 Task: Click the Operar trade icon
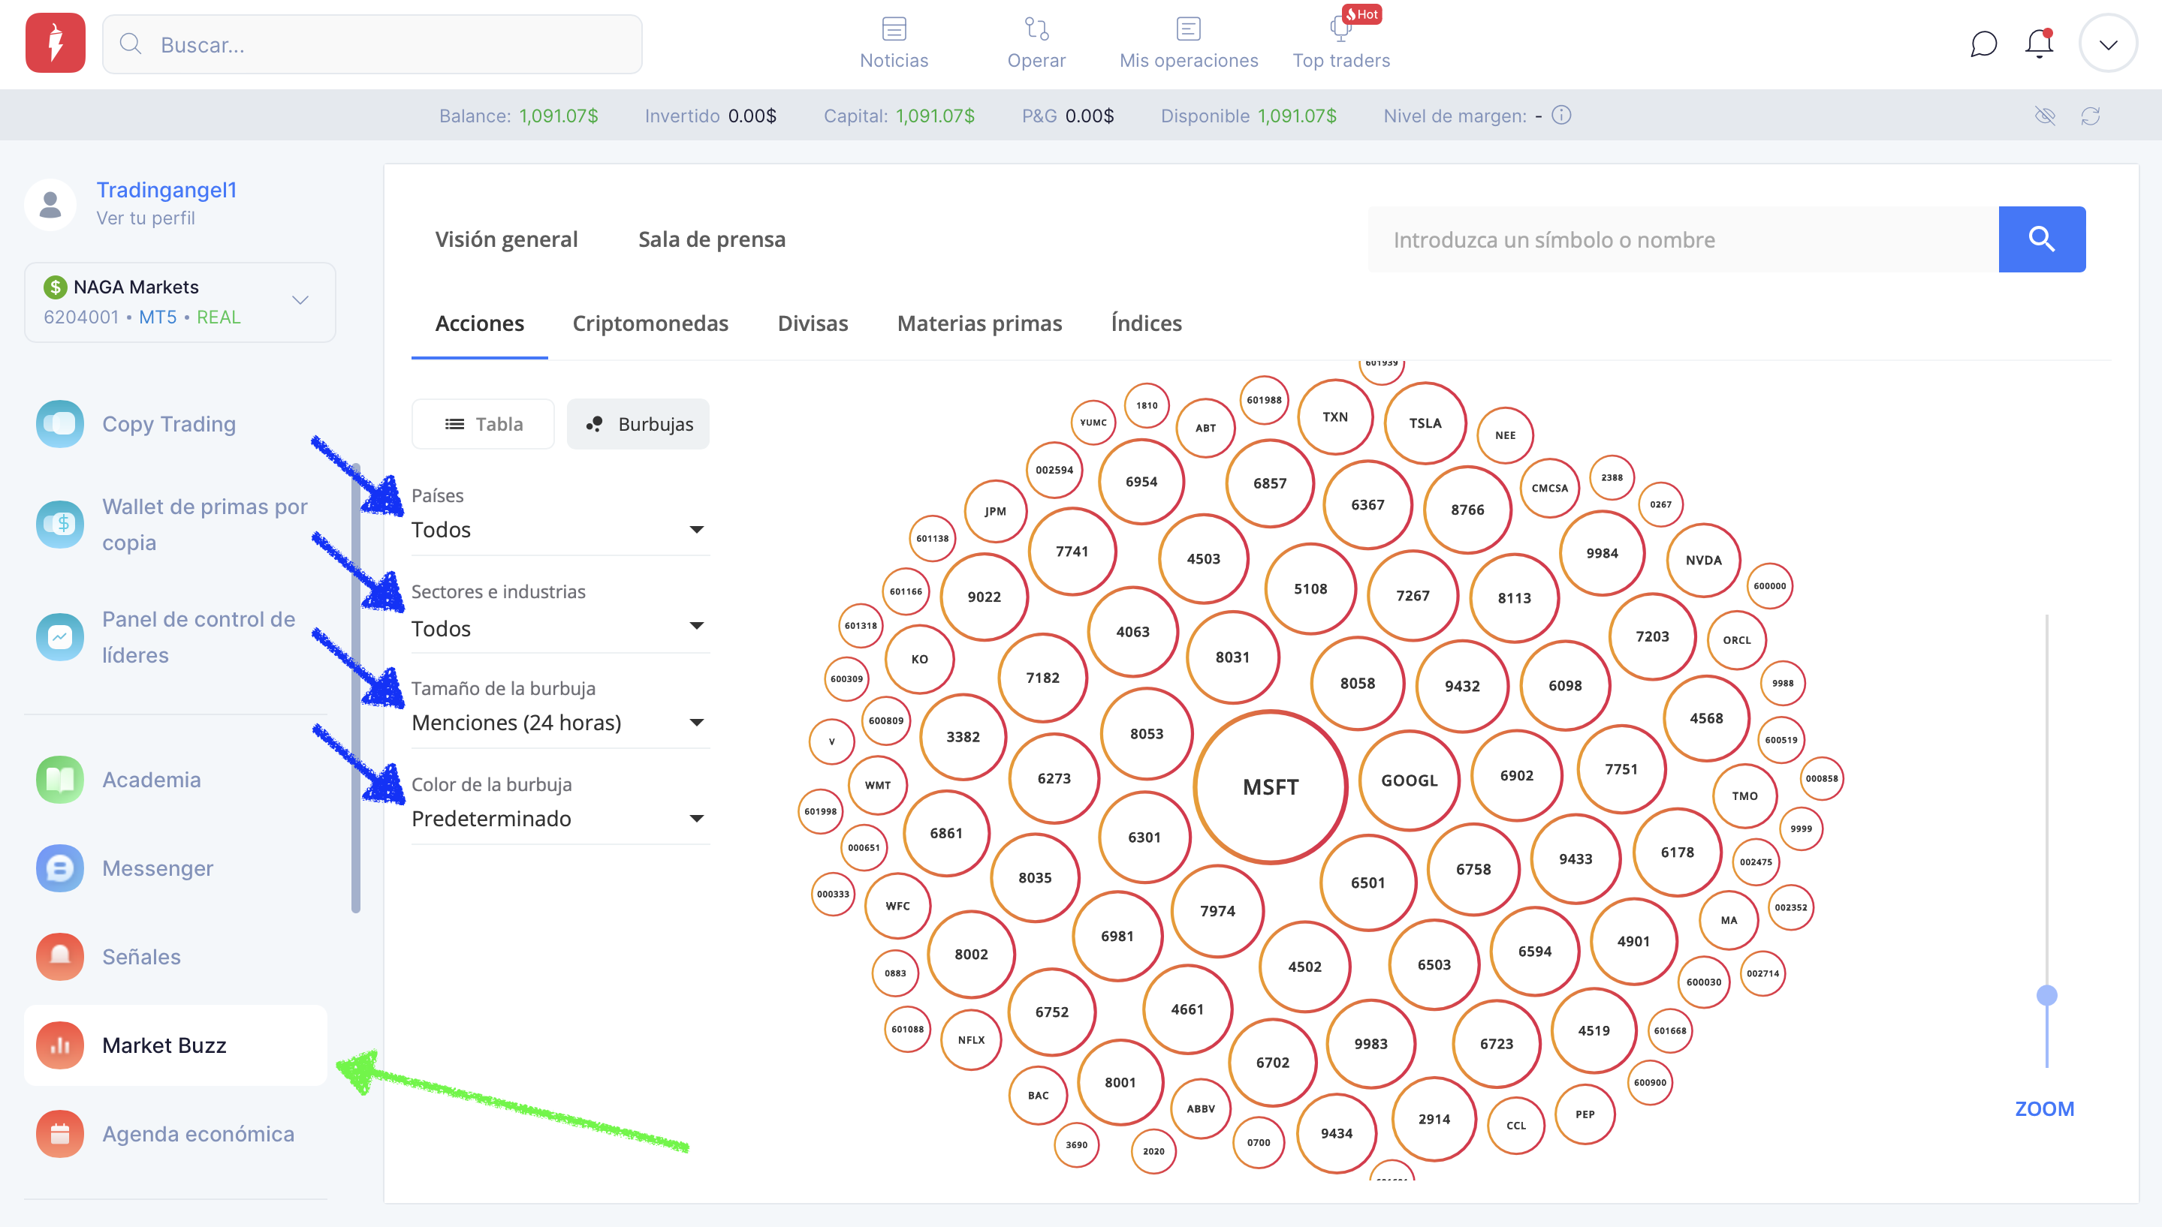click(x=1036, y=29)
